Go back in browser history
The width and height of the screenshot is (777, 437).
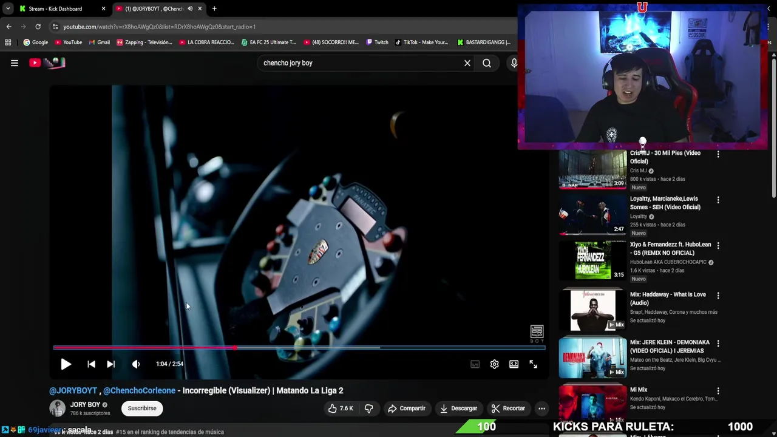(x=8, y=27)
